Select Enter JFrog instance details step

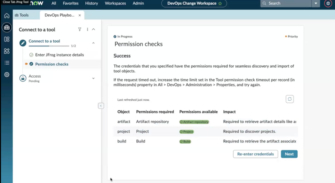59,55
